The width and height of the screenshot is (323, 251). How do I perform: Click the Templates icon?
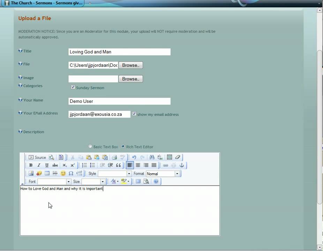tap(61, 158)
